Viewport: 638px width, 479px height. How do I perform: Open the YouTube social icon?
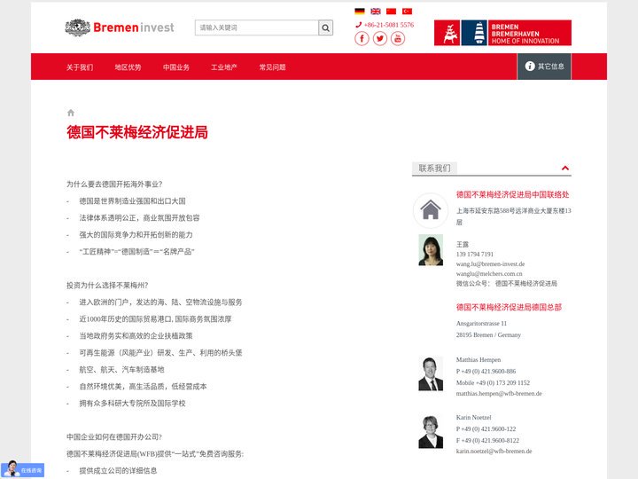point(398,39)
